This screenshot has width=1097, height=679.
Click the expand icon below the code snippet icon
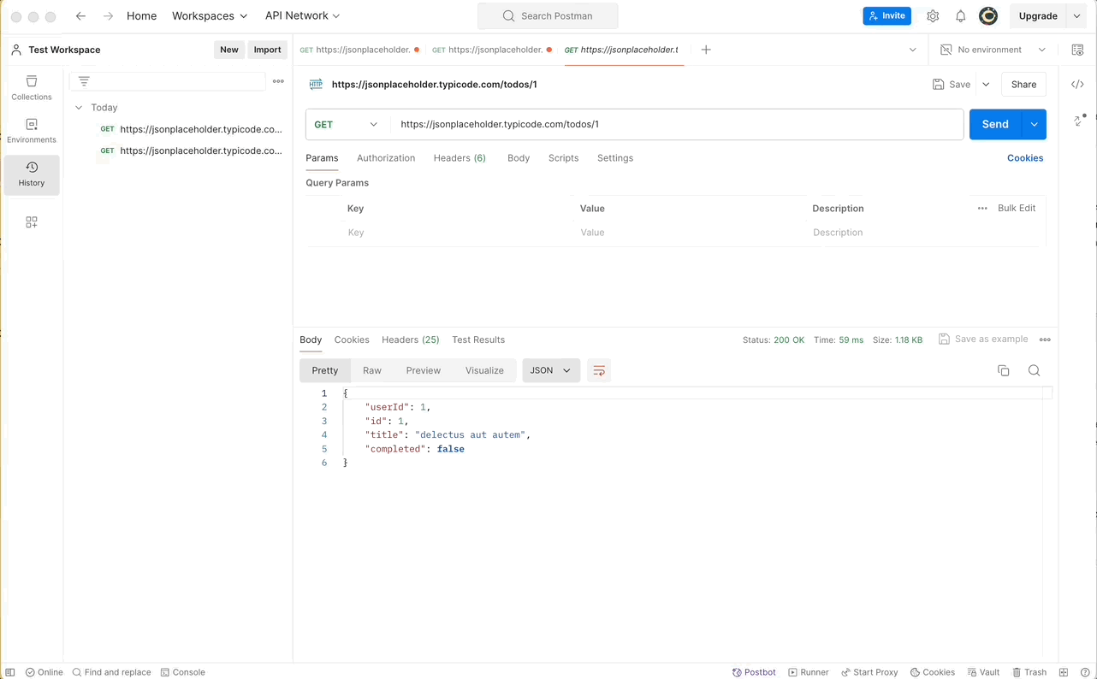[1079, 120]
